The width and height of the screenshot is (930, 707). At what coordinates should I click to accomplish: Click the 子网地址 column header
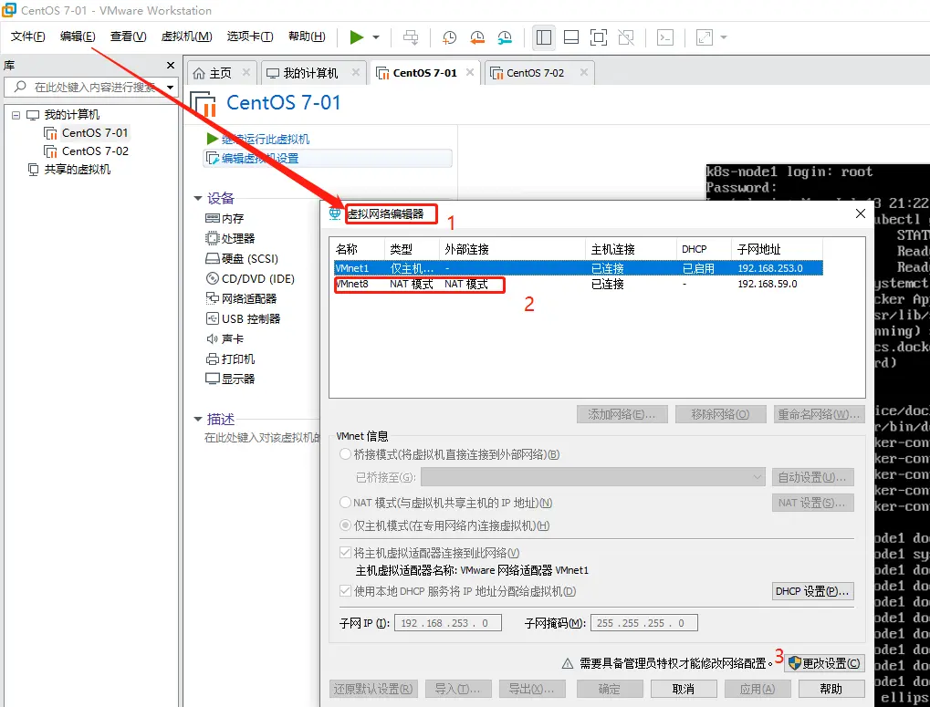776,249
